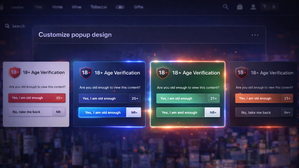299x168 pixels.
Task: Click bright blue 'Yes, I am old enough' button
Action: pos(110,112)
